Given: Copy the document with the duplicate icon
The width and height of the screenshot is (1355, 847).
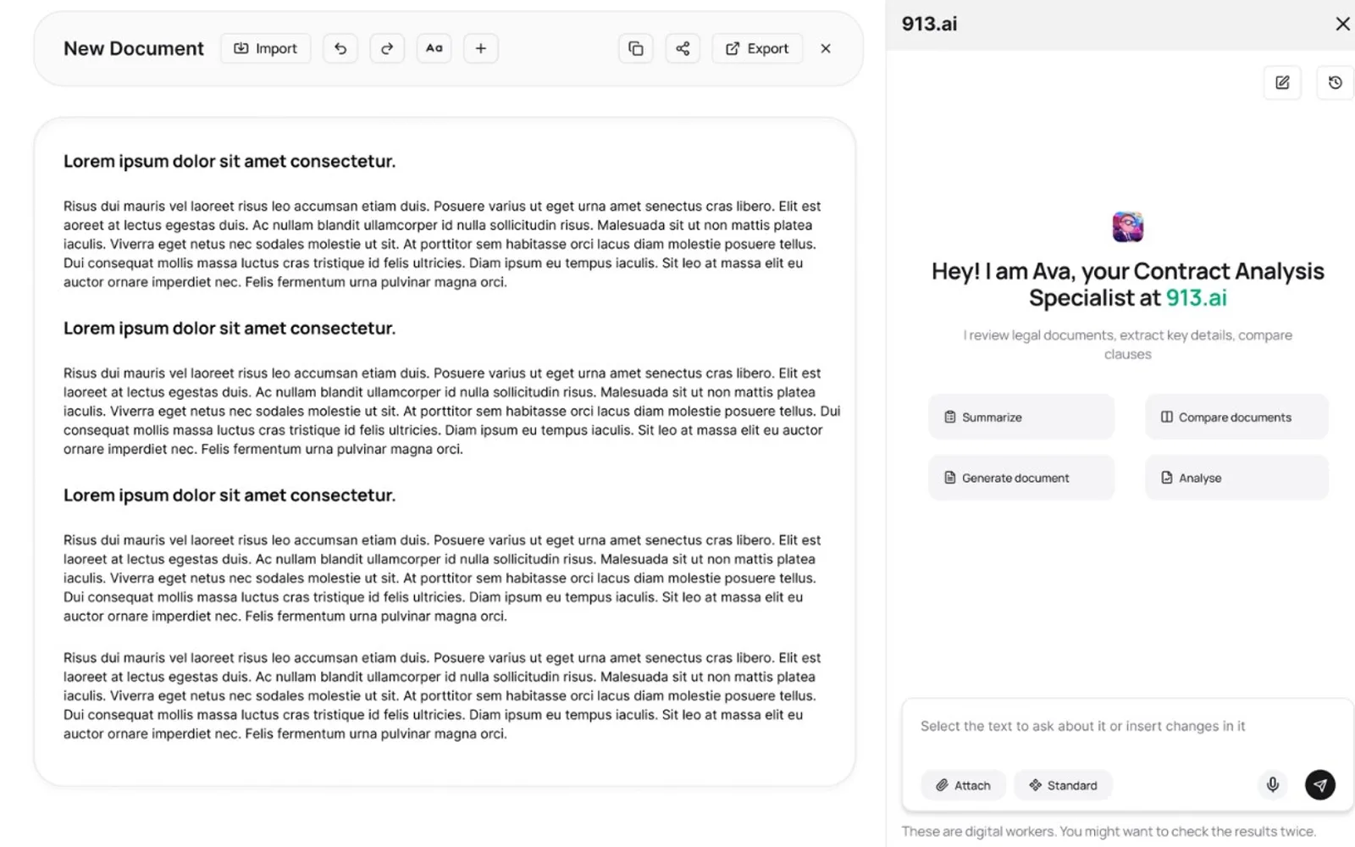Looking at the screenshot, I should click(x=636, y=48).
